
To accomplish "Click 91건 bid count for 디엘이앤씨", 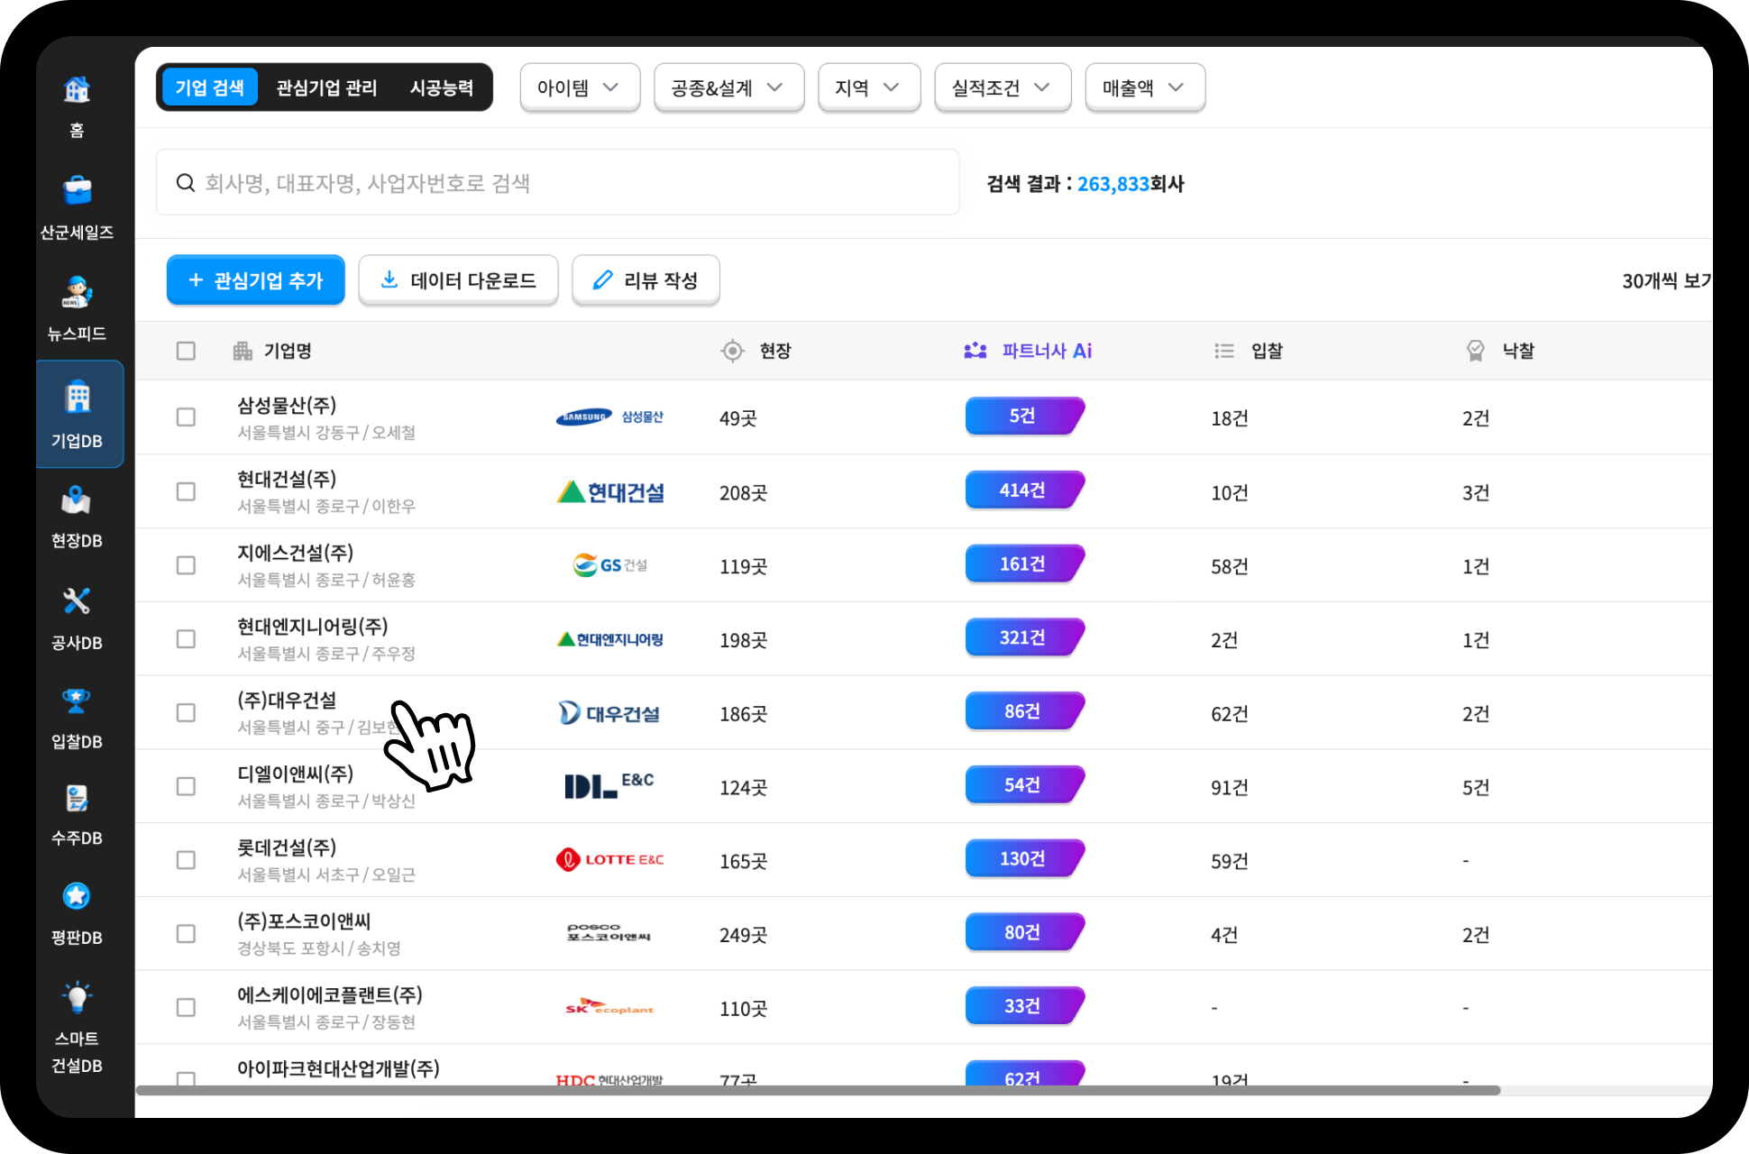I will point(1230,788).
